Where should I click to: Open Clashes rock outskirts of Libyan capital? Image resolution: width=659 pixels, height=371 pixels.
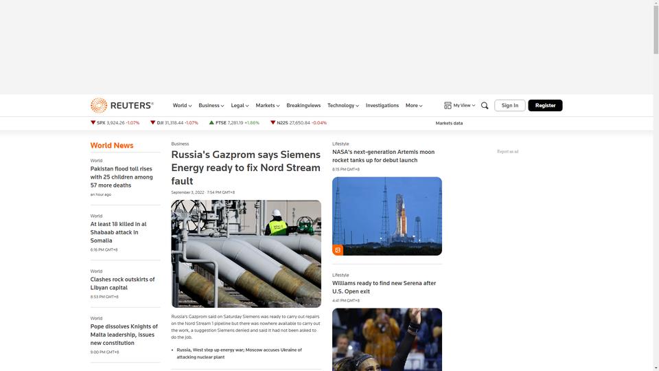pos(122,284)
